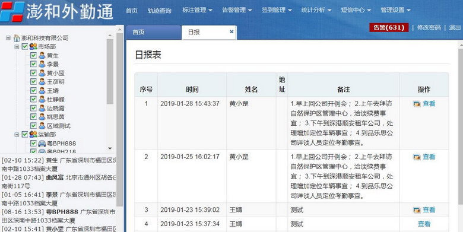This screenshot has height=232, width=463.
Task: Click the person icon next to 黄生
Action: [x=42, y=56]
